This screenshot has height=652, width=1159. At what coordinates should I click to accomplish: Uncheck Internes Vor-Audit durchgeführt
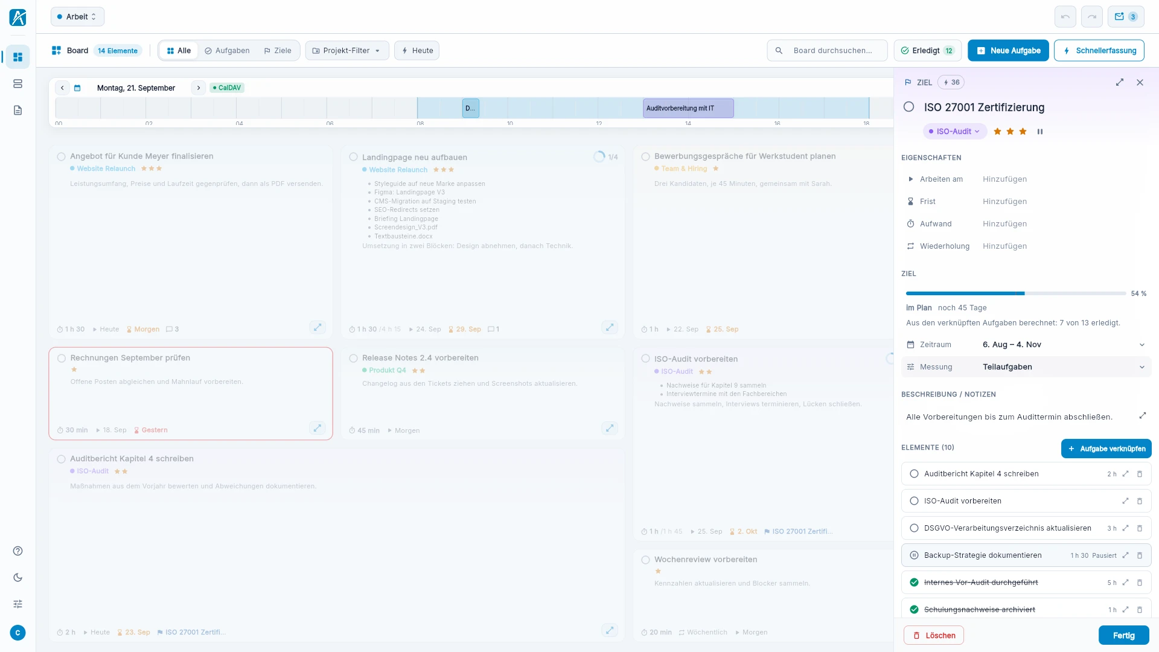914,583
